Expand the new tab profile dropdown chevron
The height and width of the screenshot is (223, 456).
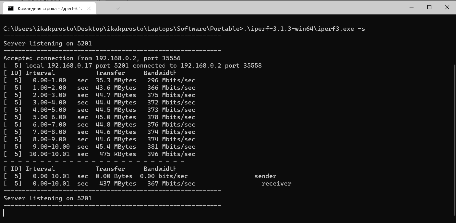pyautogui.click(x=118, y=8)
